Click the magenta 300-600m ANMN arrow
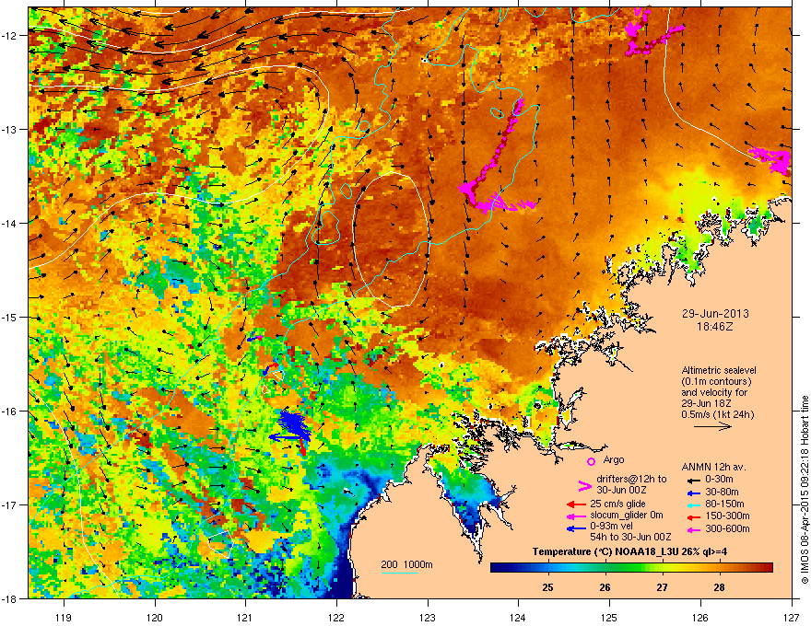Image resolution: width=811 pixels, height=626 pixels. [x=693, y=529]
